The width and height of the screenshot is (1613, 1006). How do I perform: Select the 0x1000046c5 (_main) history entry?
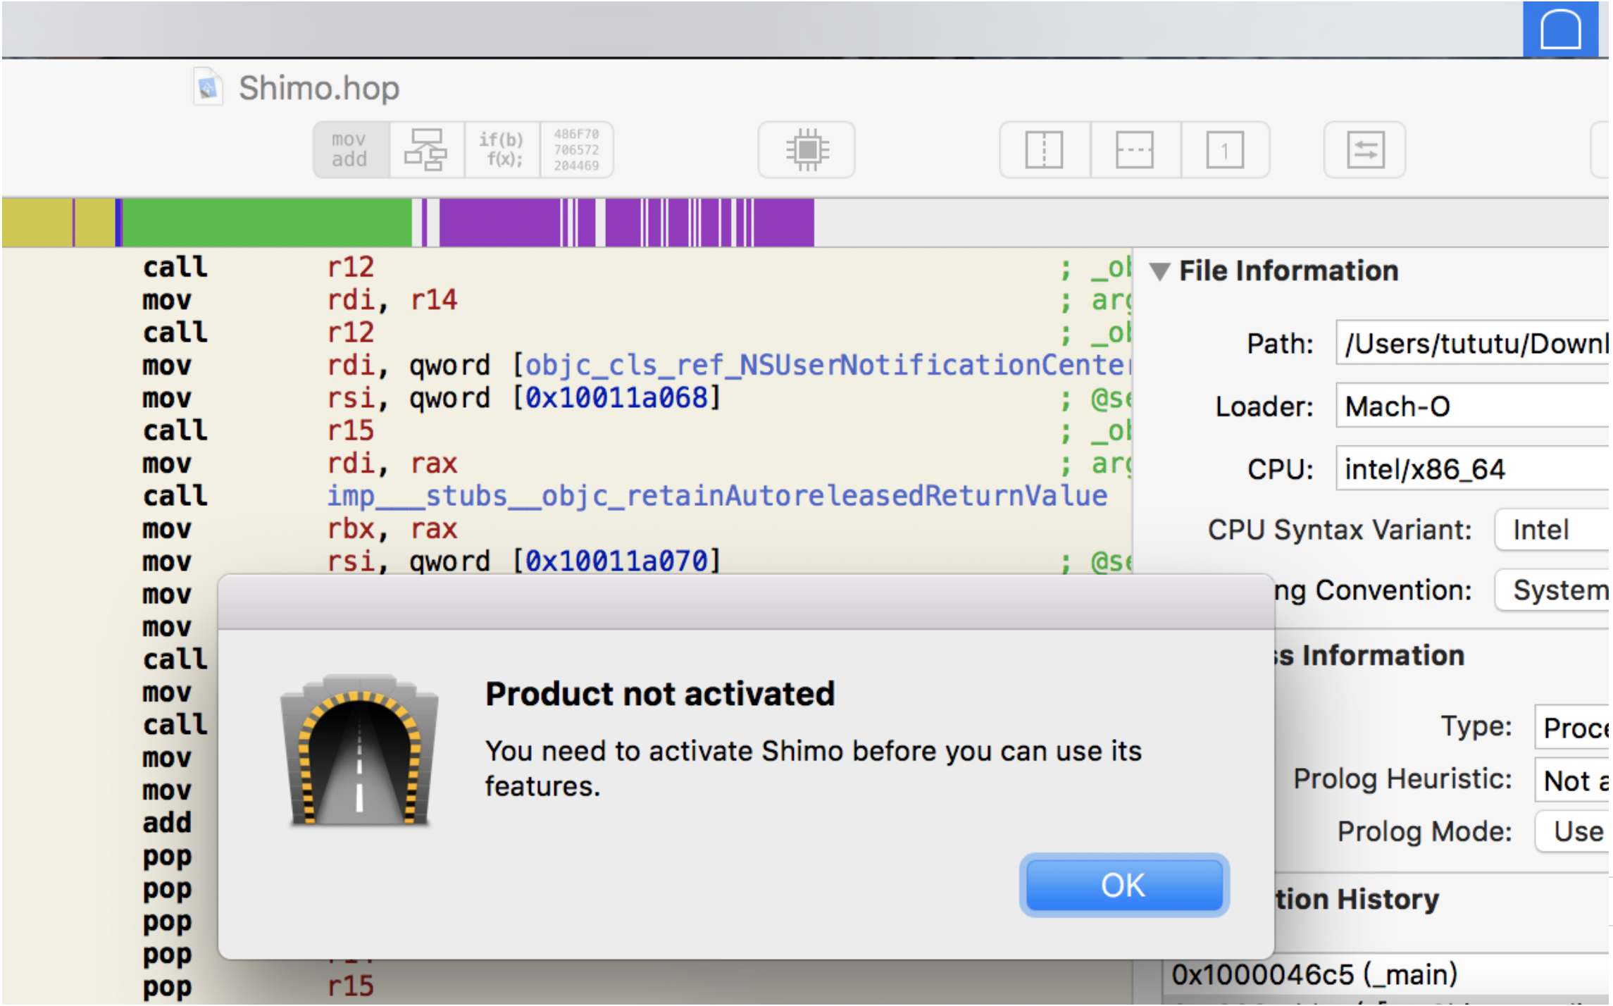tap(1385, 975)
